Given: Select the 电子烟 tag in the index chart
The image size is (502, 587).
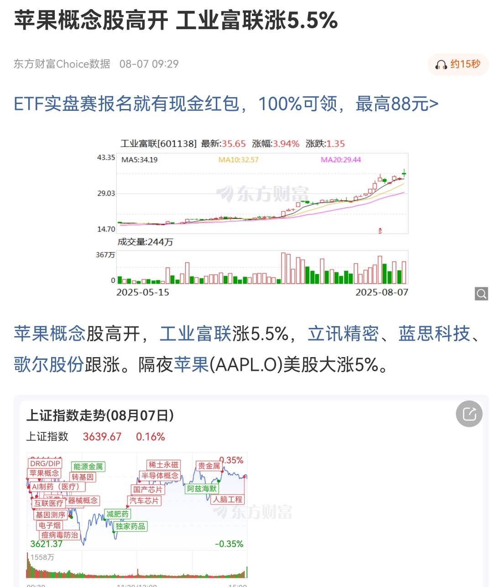Looking at the screenshot, I should (x=50, y=525).
